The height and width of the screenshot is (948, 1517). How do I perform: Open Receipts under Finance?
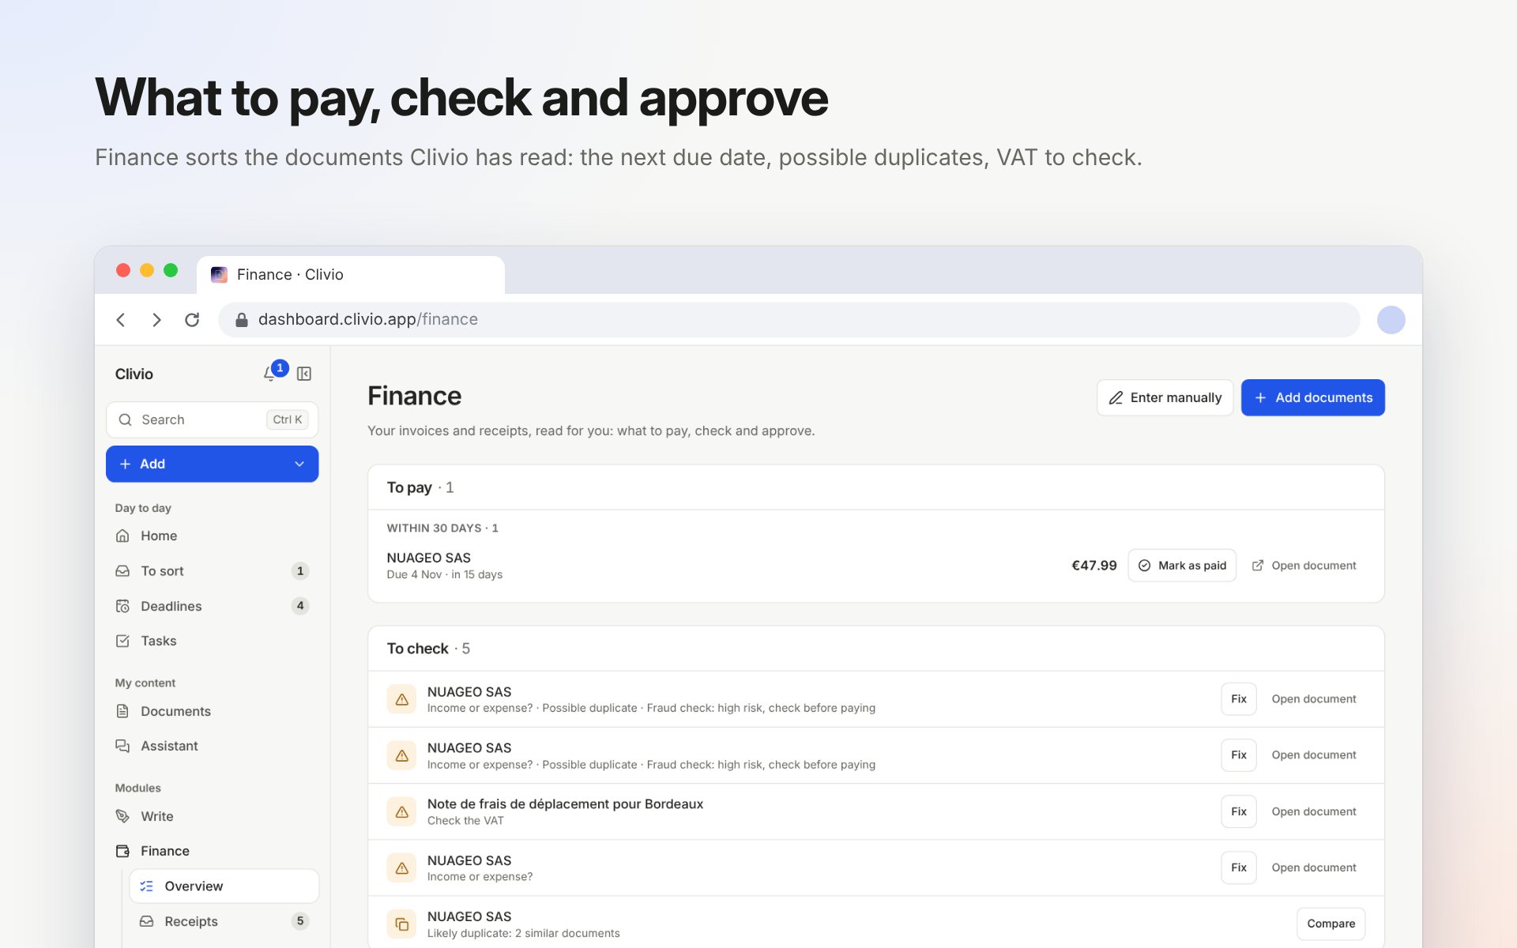tap(224, 921)
